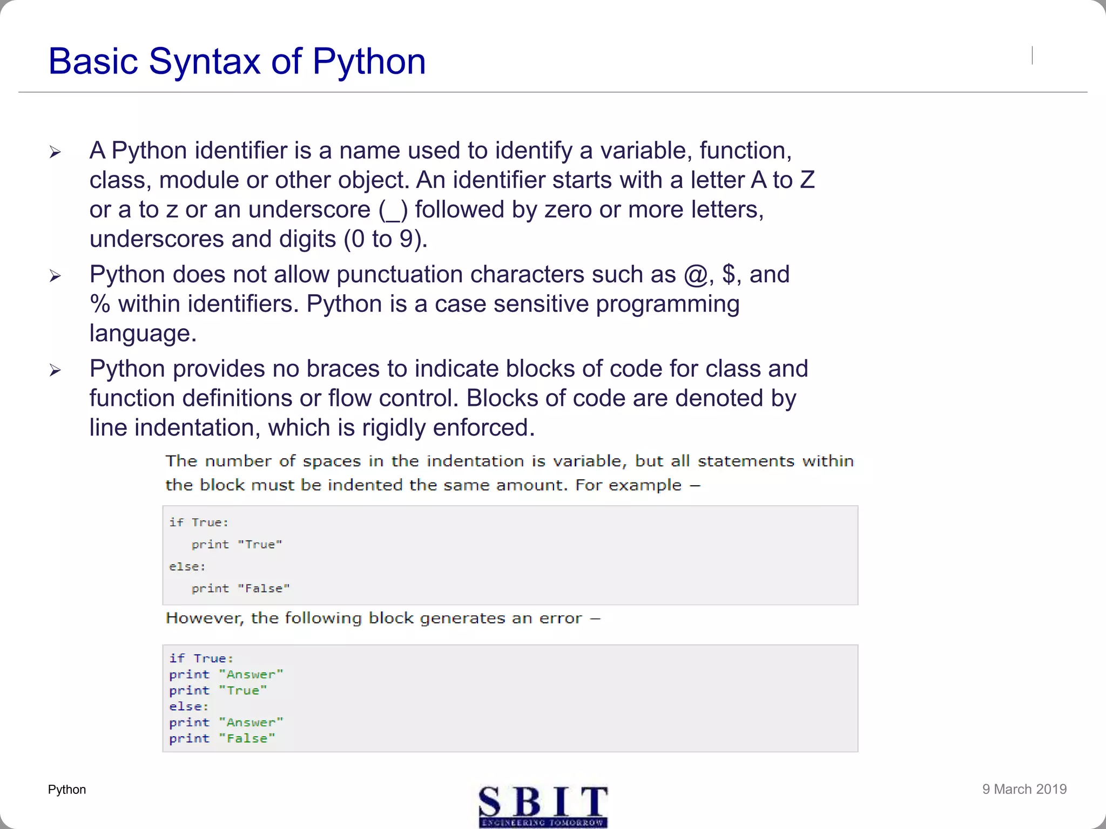Click the print "False" line in first code block

(240, 588)
